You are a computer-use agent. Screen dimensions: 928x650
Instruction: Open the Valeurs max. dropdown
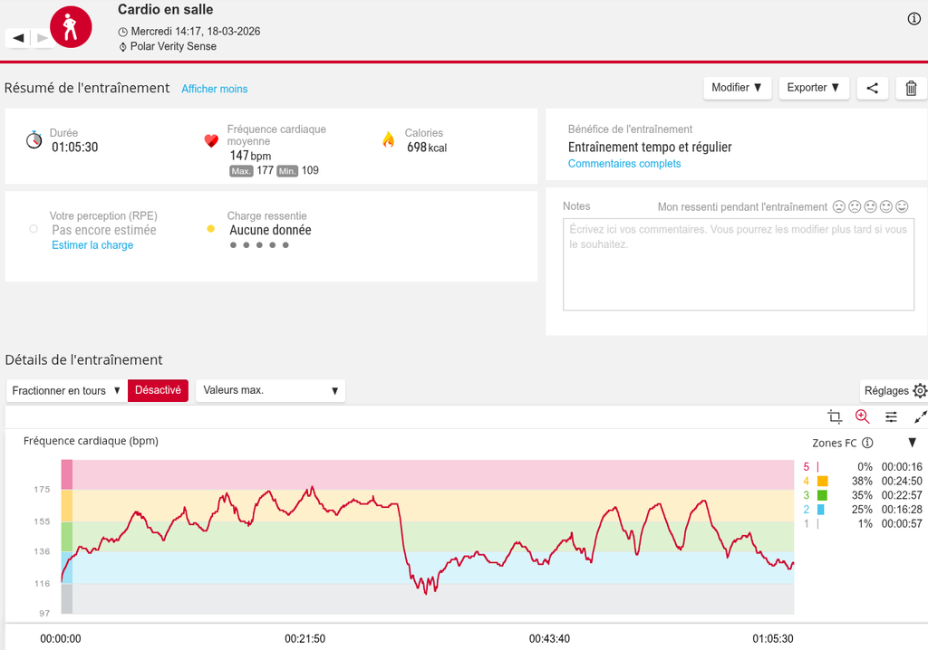point(270,390)
